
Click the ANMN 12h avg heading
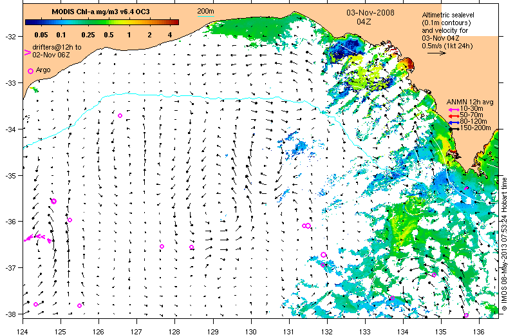(x=470, y=102)
